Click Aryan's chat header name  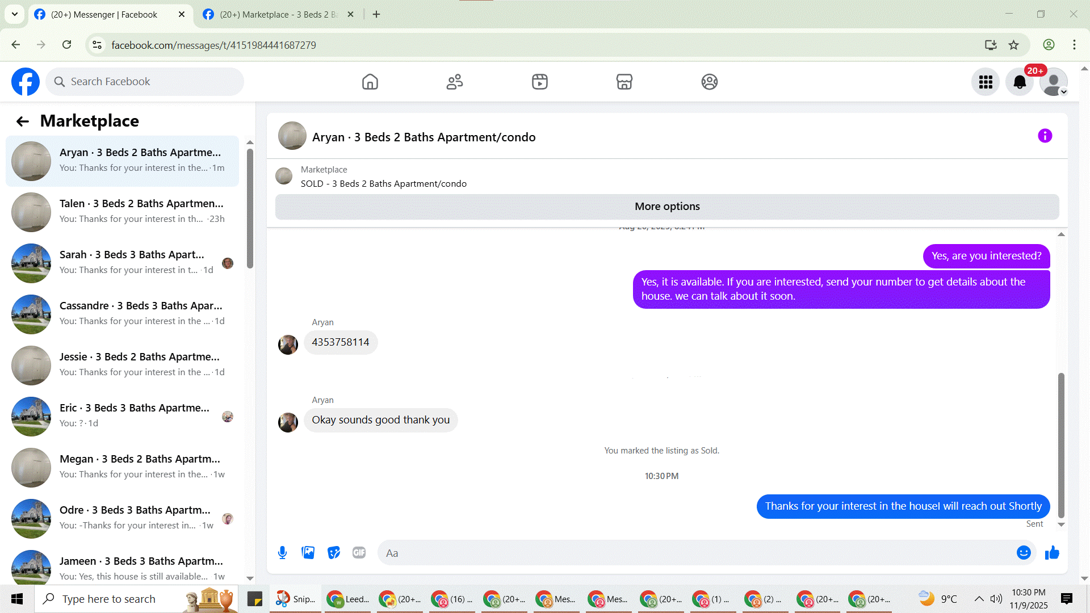[424, 137]
